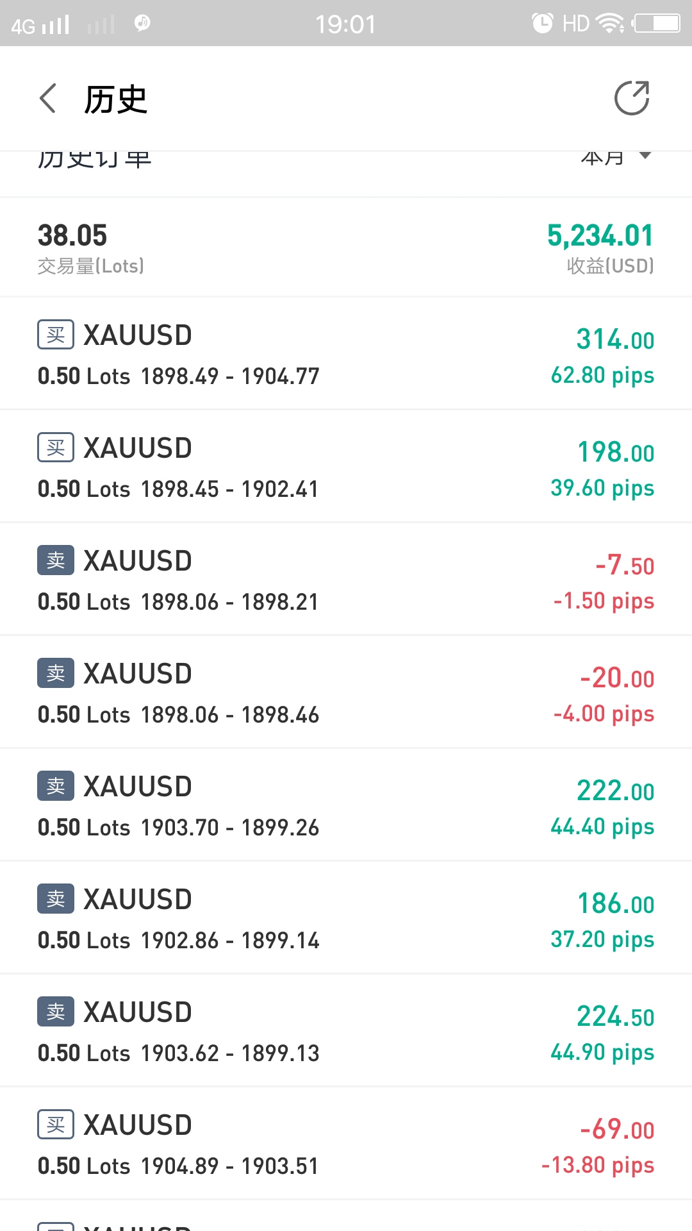Tap the sell badge on the -7.50 trade
Viewport: 692px width, 1231px height.
[56, 560]
